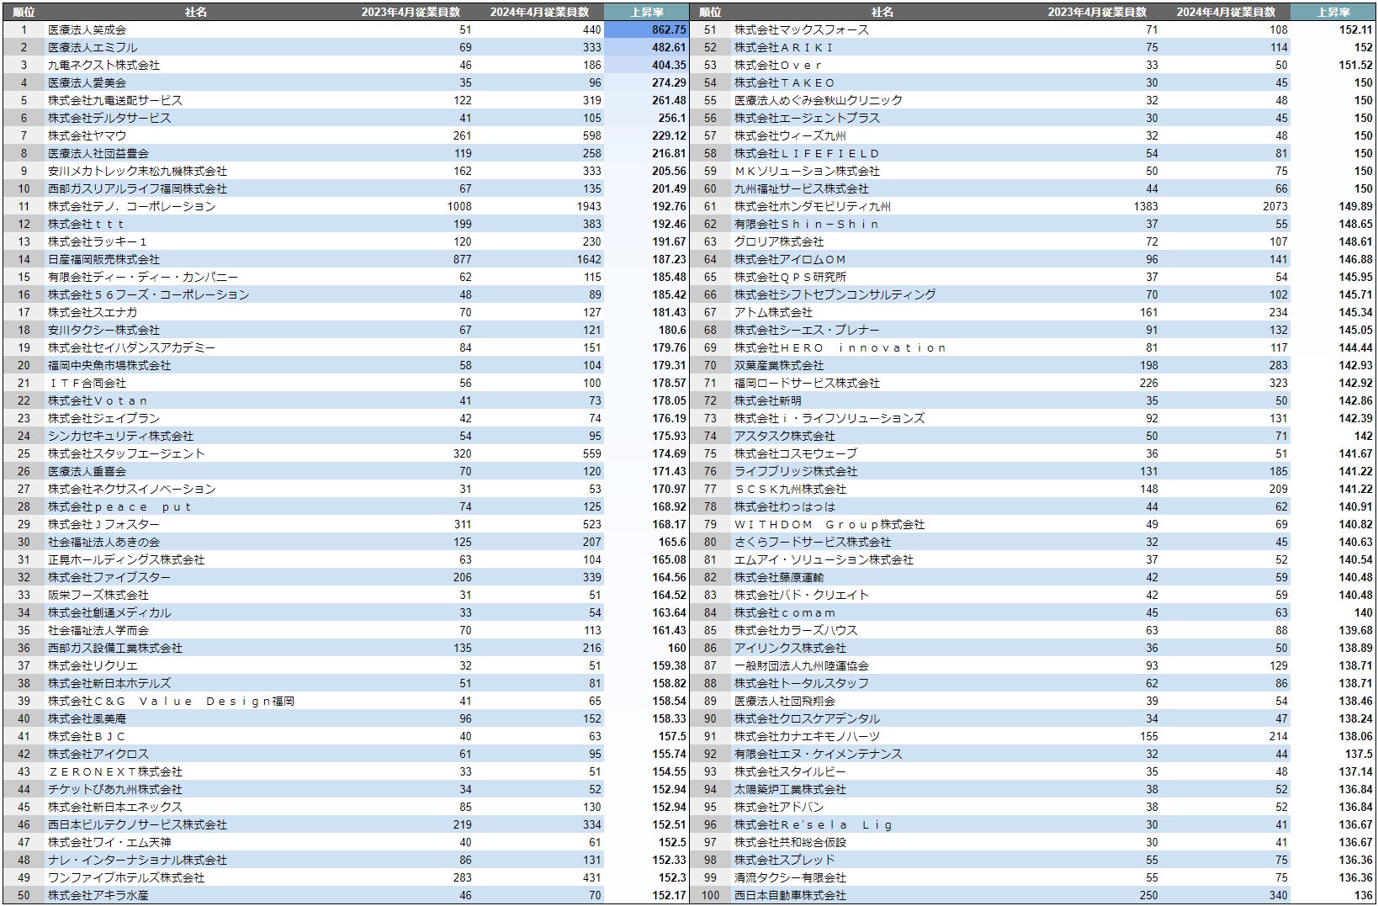This screenshot has height=906, width=1378.
Task: Select ワンファイブホテルズ株式会社 cell
Action: 126,877
